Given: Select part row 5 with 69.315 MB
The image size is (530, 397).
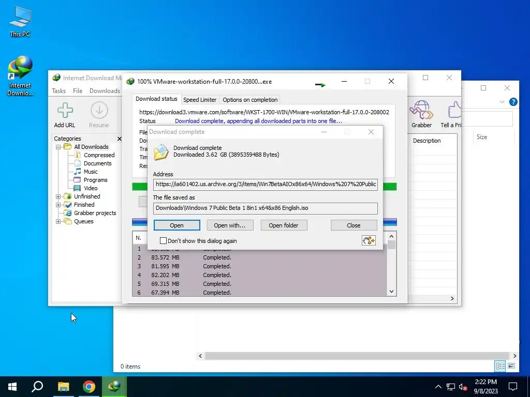Looking at the screenshot, I should (260, 284).
